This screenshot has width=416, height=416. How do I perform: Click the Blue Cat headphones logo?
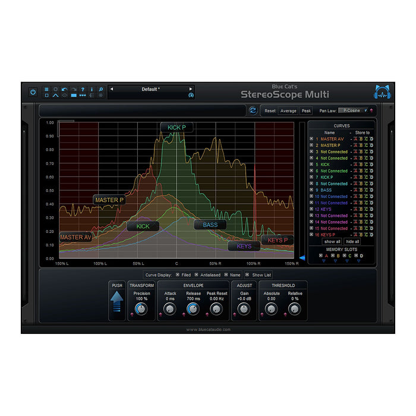point(382,92)
